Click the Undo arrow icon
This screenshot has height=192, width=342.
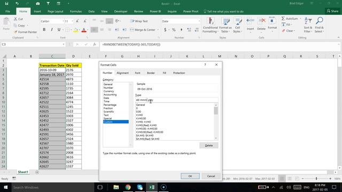coord(17,4)
